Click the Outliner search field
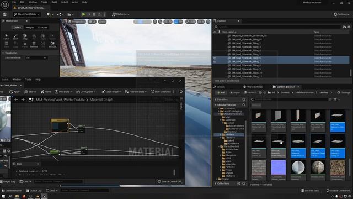The width and height of the screenshot is (353, 199). pos(277,27)
